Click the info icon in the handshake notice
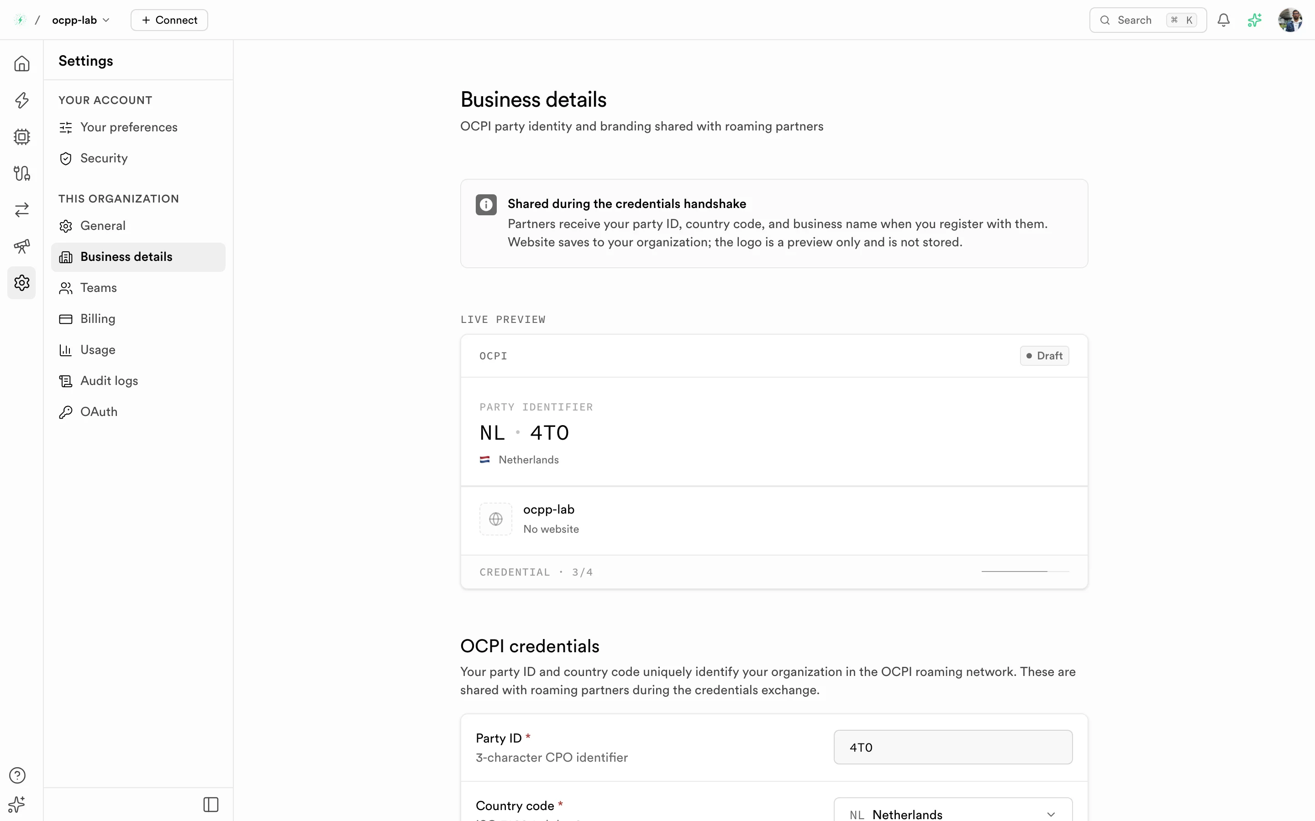The image size is (1315, 821). (486, 205)
